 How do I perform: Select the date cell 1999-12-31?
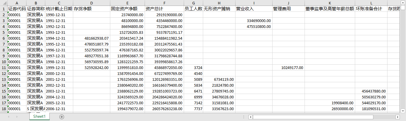(59, 68)
